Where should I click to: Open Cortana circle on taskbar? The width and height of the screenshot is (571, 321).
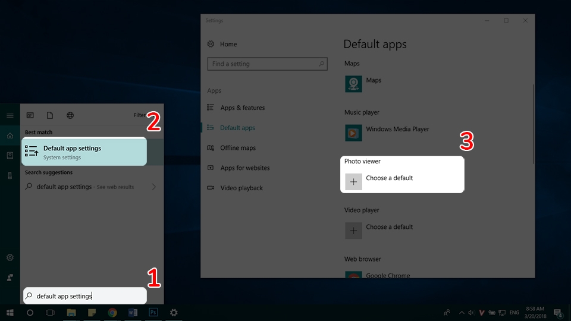click(30, 313)
